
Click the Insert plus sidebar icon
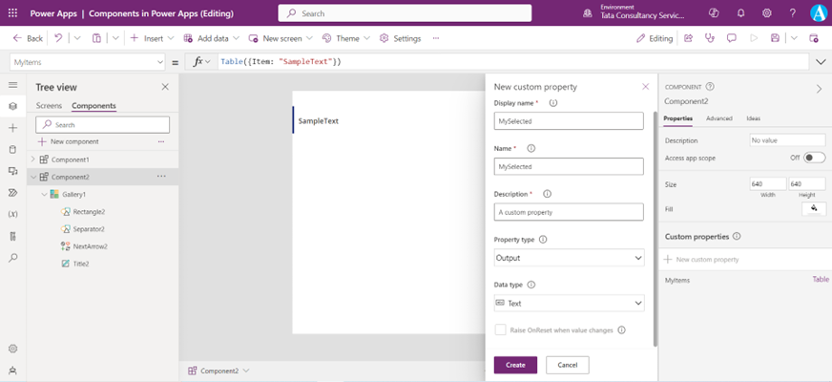[12, 127]
